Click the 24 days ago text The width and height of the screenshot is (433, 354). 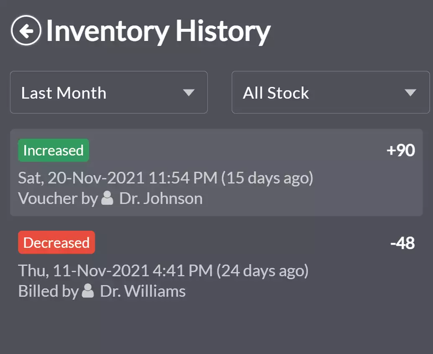tap(263, 271)
